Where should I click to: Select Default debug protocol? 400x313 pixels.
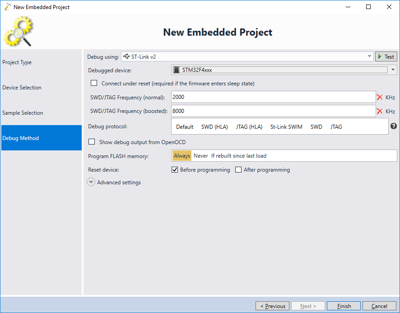pos(185,126)
